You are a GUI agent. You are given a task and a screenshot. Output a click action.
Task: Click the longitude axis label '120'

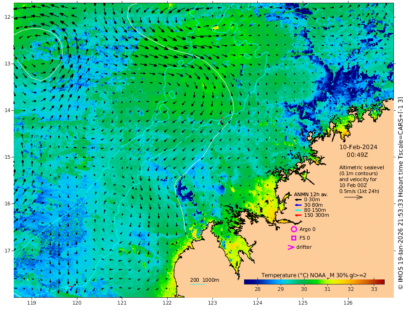77,303
